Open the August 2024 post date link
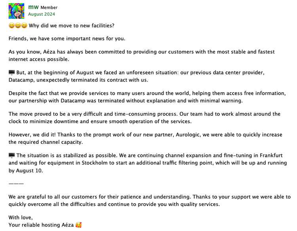This screenshot has height=231, width=297. (x=41, y=14)
